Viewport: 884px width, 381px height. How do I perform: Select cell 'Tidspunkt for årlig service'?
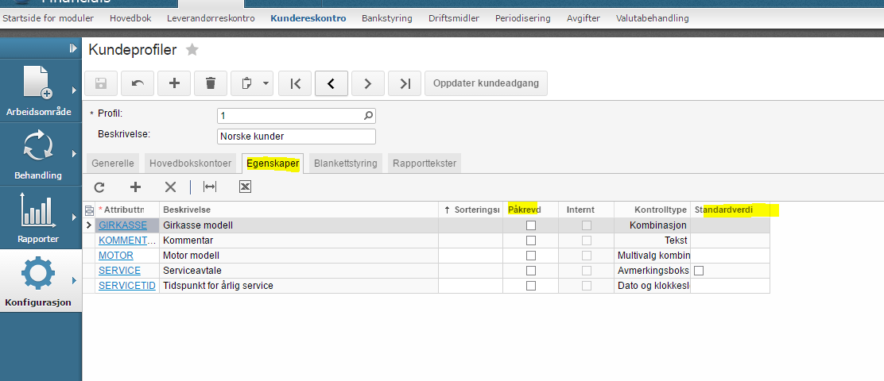tap(299, 286)
